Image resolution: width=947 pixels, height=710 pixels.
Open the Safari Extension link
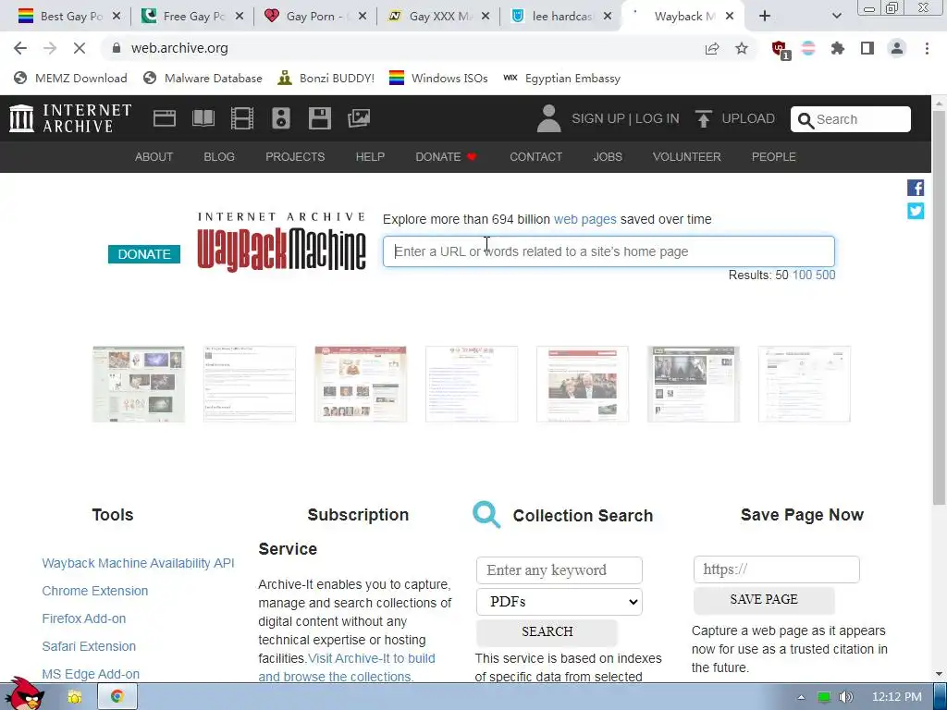[89, 646]
